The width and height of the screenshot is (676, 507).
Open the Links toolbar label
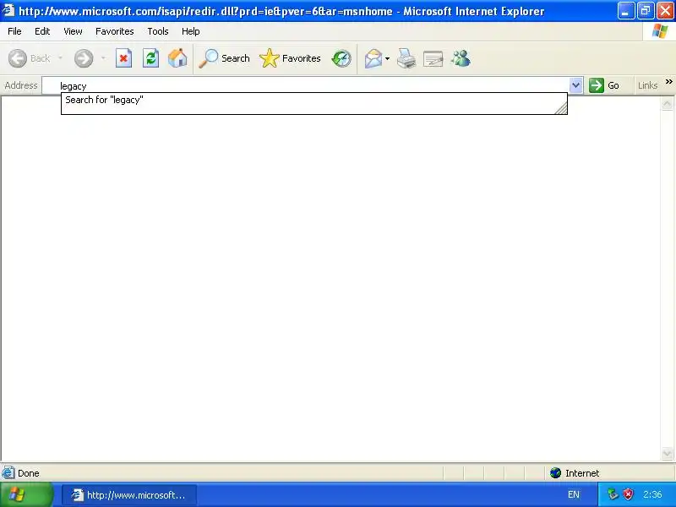coord(647,85)
